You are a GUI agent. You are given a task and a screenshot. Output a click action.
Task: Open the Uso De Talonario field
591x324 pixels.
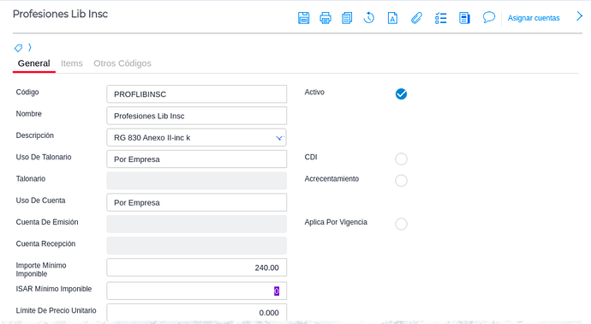pos(196,159)
